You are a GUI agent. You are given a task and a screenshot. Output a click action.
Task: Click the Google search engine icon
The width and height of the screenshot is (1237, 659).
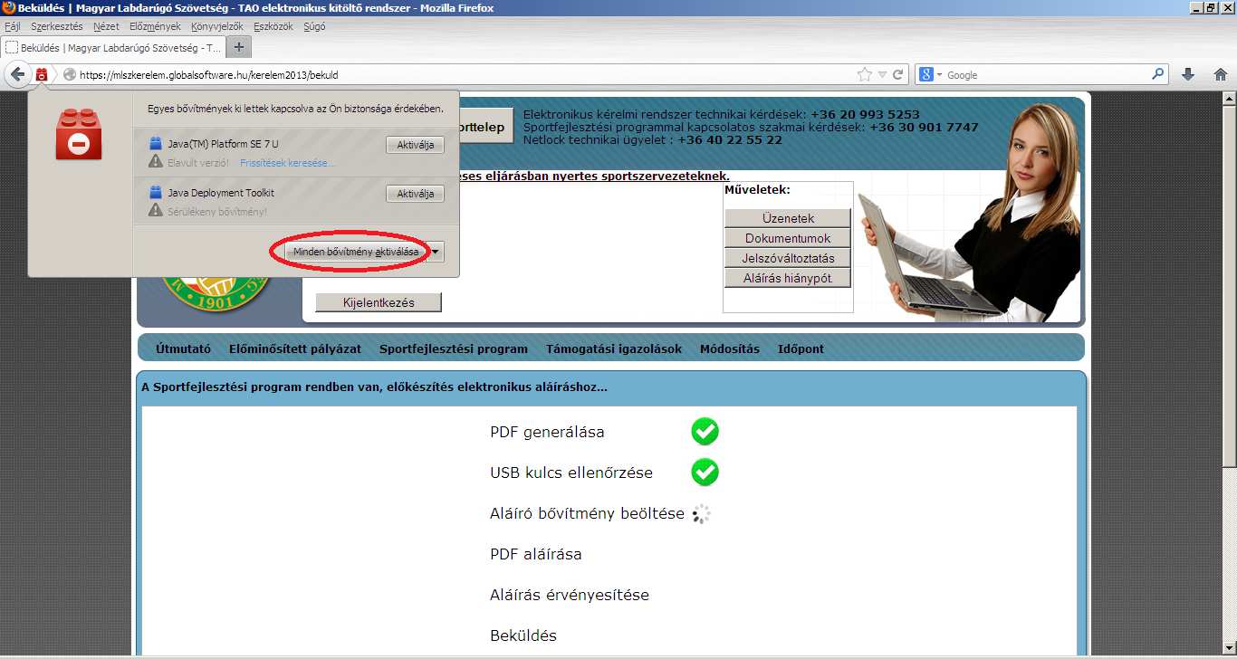pos(926,75)
